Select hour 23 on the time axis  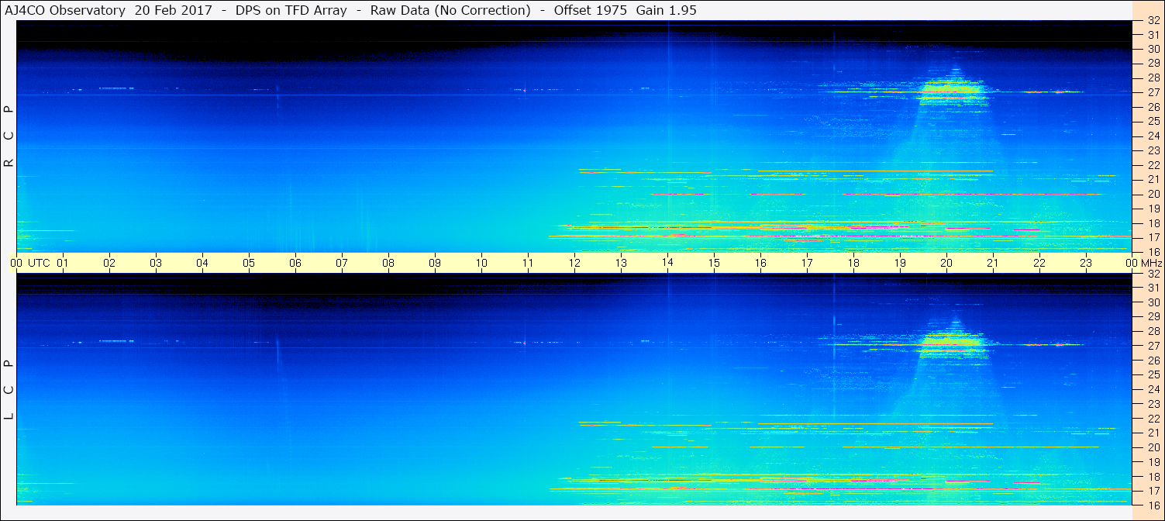[x=1086, y=263]
